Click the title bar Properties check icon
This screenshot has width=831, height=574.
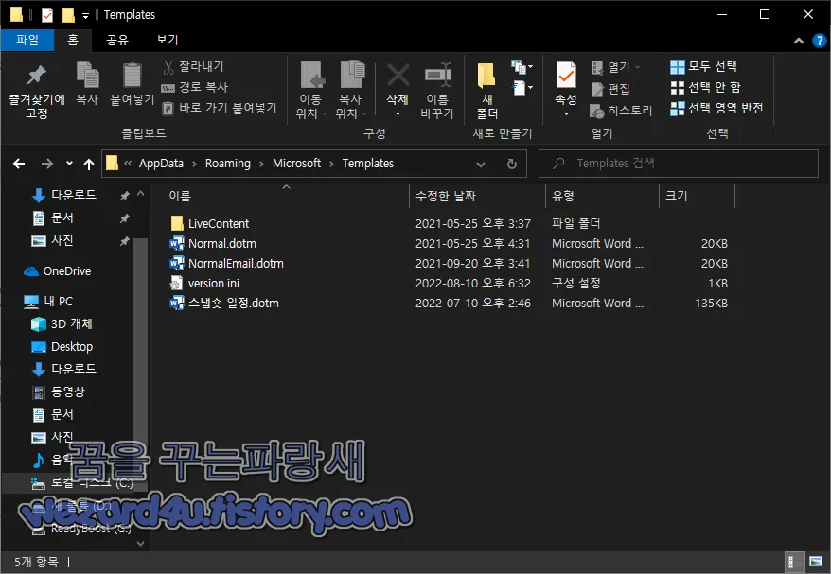pos(47,15)
